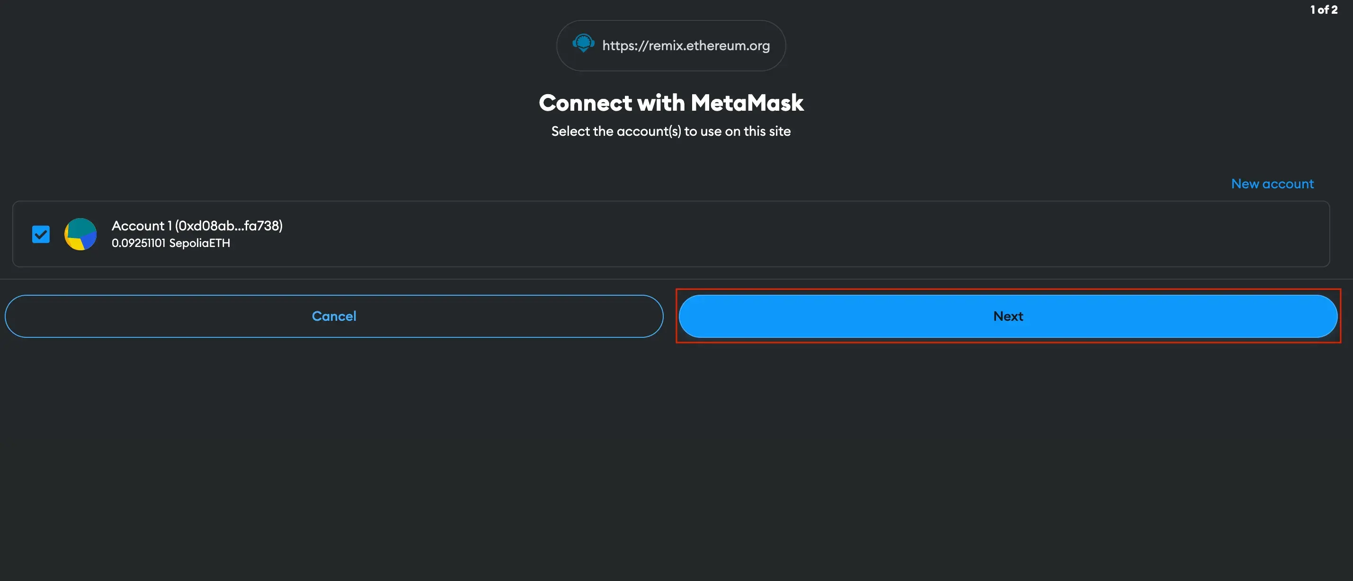Click the 0.09251101 SepoliaETH balance text

(171, 243)
